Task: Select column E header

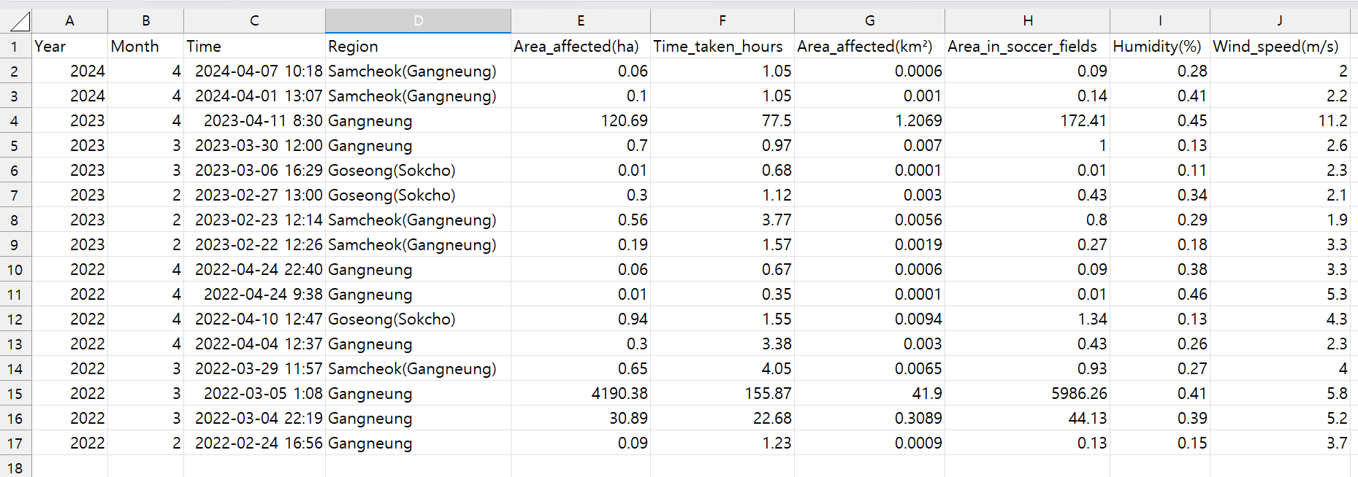Action: [x=581, y=21]
